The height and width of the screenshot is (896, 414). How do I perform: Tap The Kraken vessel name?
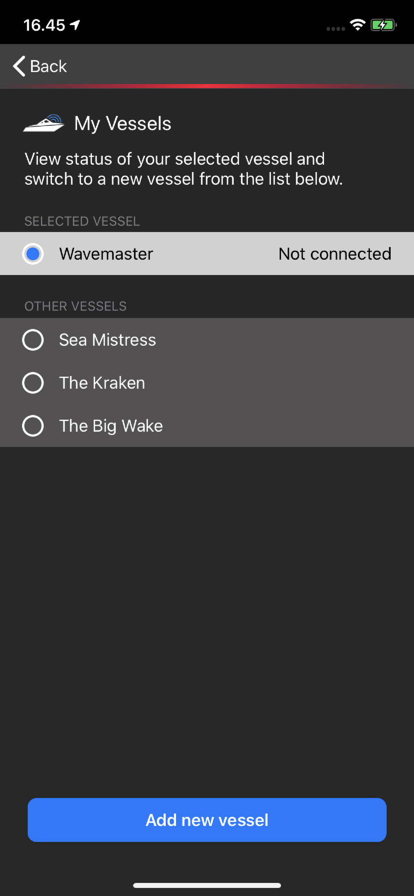102,383
